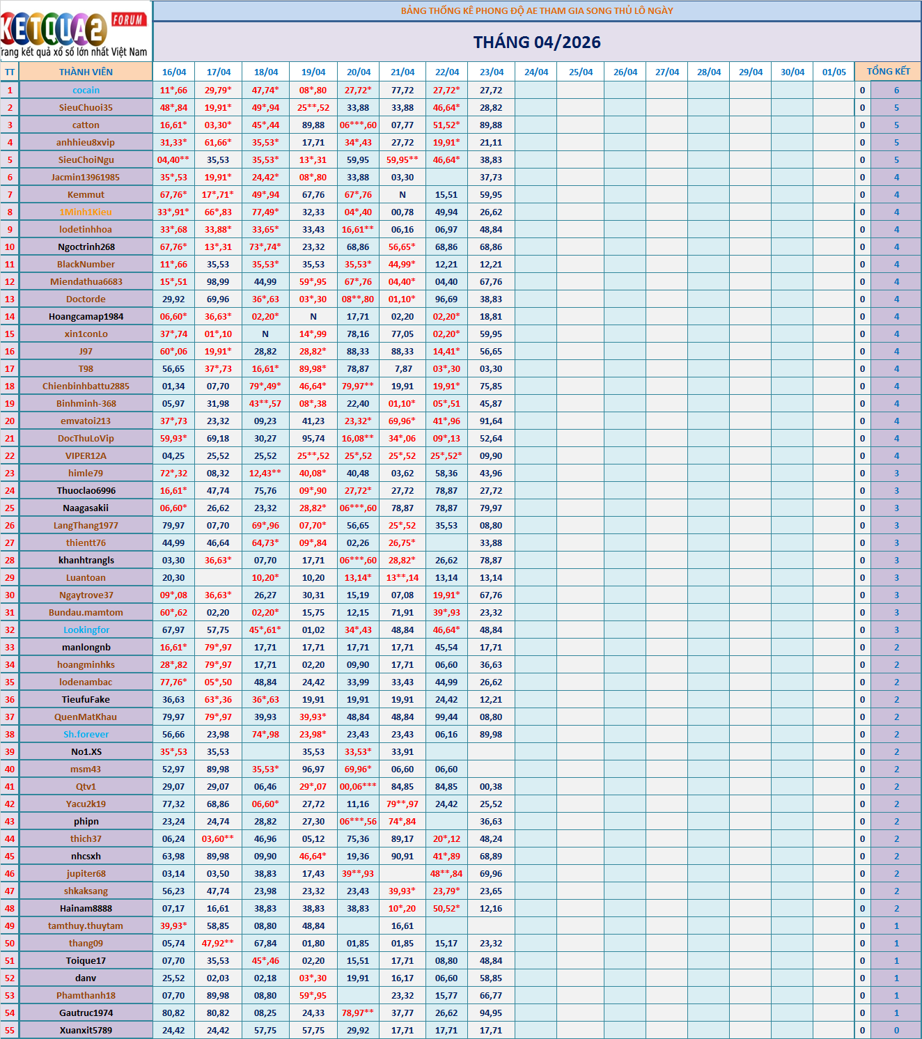Image resolution: width=922 pixels, height=1039 pixels.
Task: Select member cell Yacu2k19
Action: click(x=86, y=804)
